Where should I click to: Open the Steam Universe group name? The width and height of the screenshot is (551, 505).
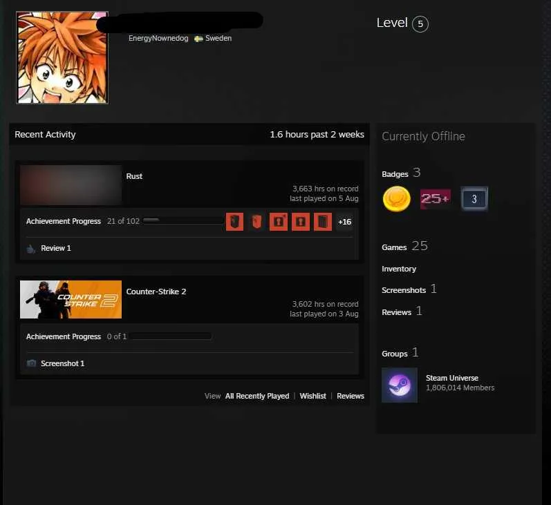[452, 378]
